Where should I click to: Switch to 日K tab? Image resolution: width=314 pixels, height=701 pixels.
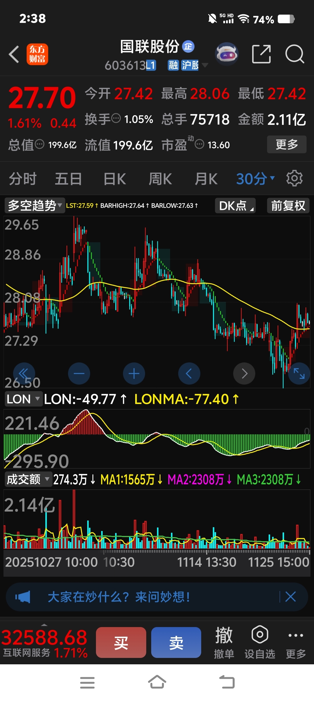pyautogui.click(x=115, y=178)
